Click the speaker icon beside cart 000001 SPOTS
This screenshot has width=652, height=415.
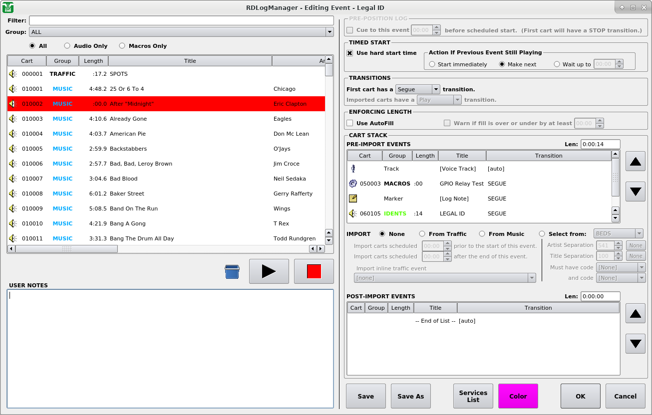click(12, 74)
